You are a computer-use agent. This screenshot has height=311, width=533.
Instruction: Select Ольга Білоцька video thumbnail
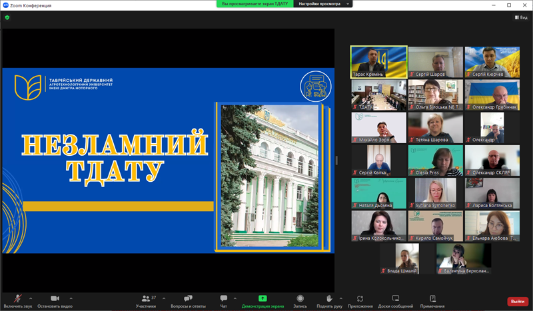coord(436,95)
